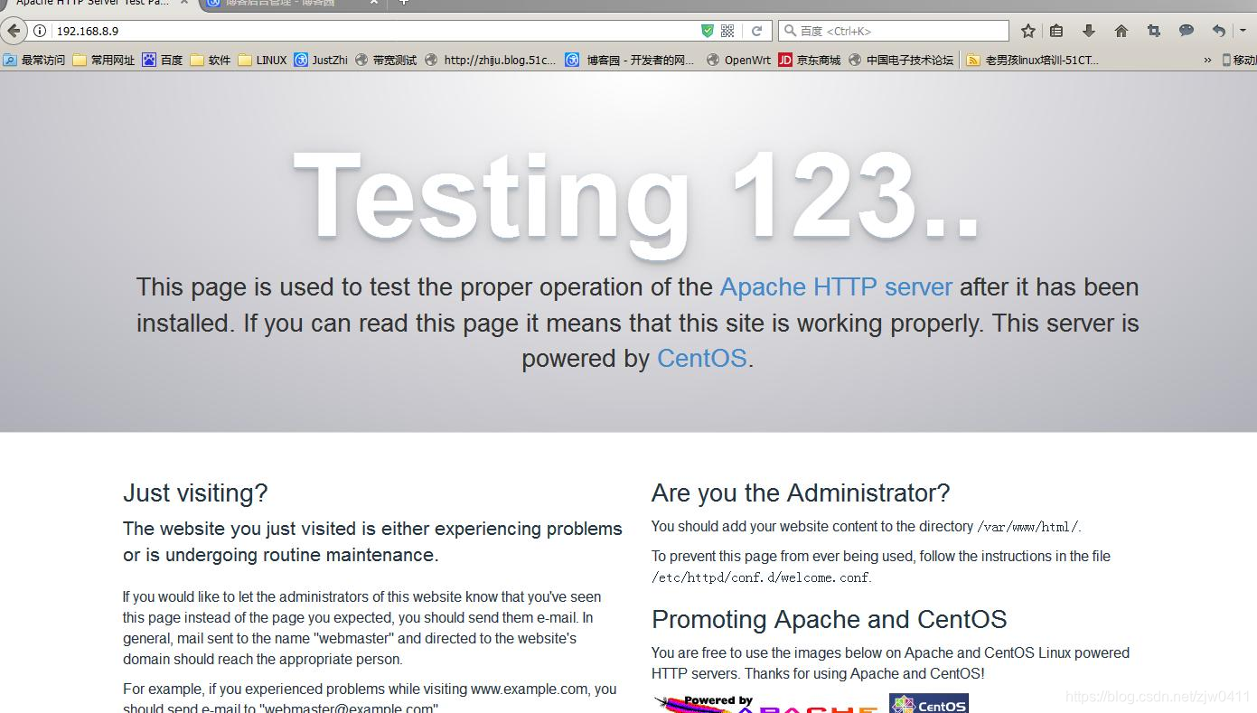Click the Are you the Administrator? heading
The width and height of the screenshot is (1257, 713).
click(x=801, y=493)
